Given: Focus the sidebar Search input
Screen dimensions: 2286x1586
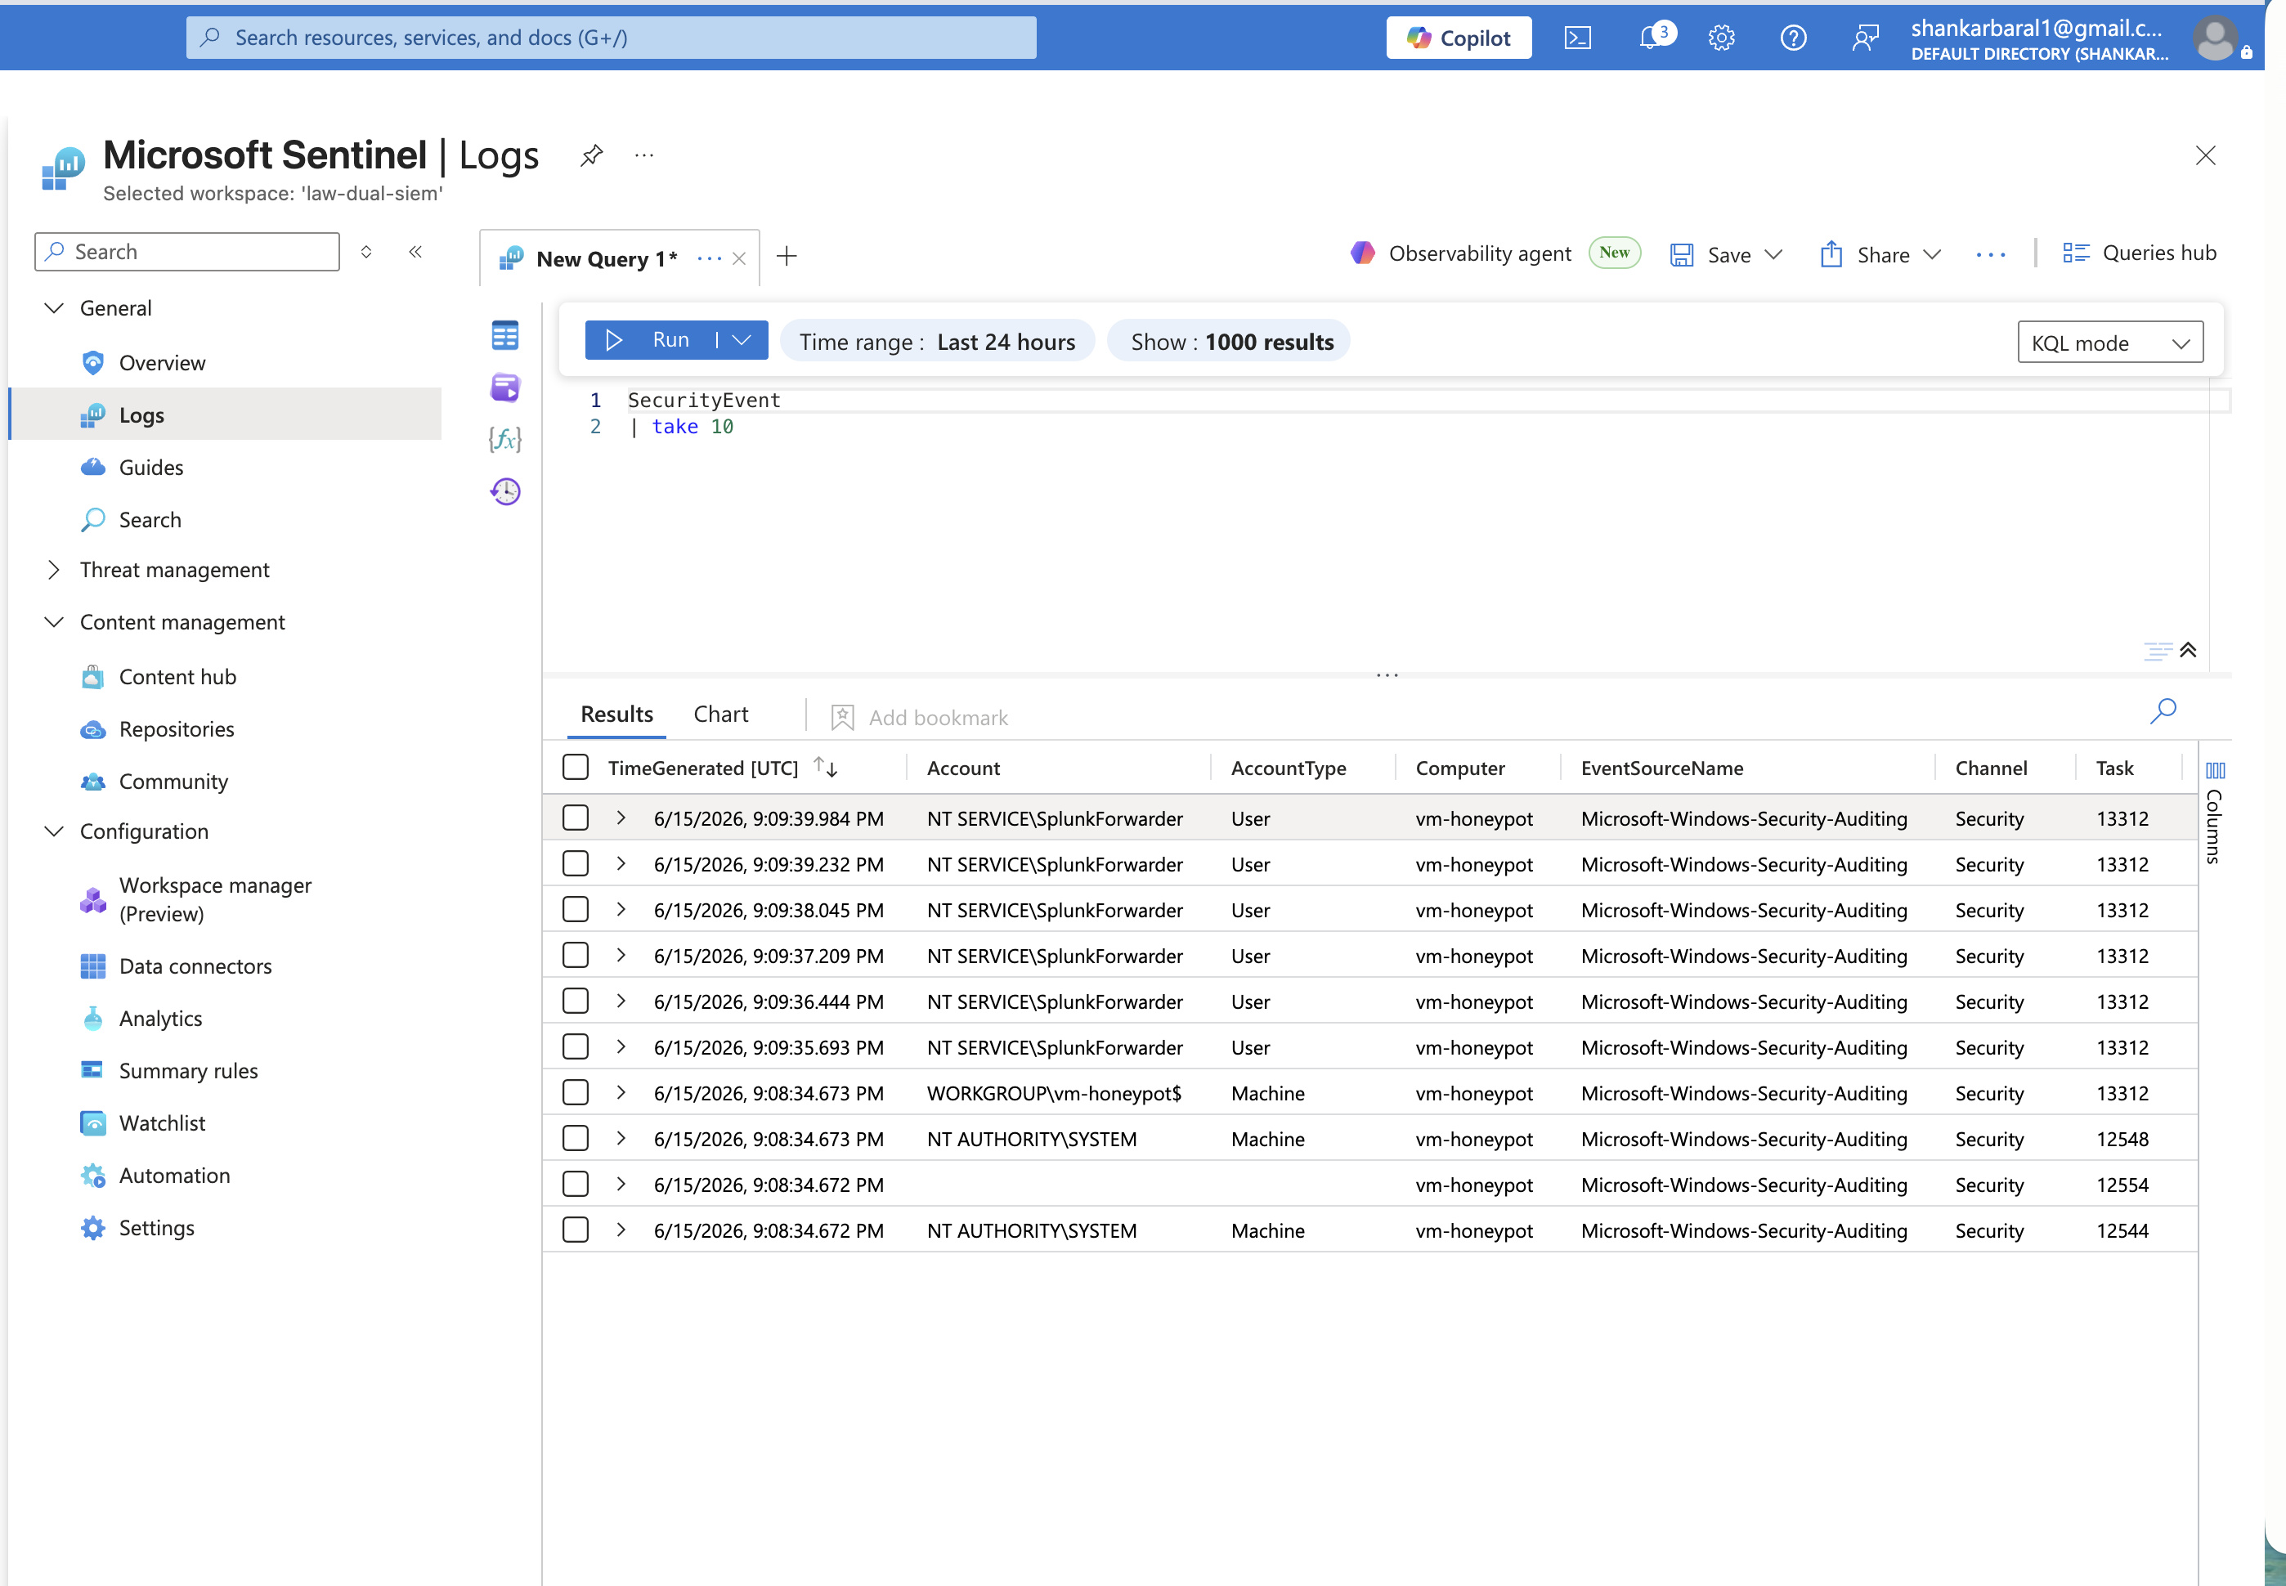Looking at the screenshot, I should [187, 252].
